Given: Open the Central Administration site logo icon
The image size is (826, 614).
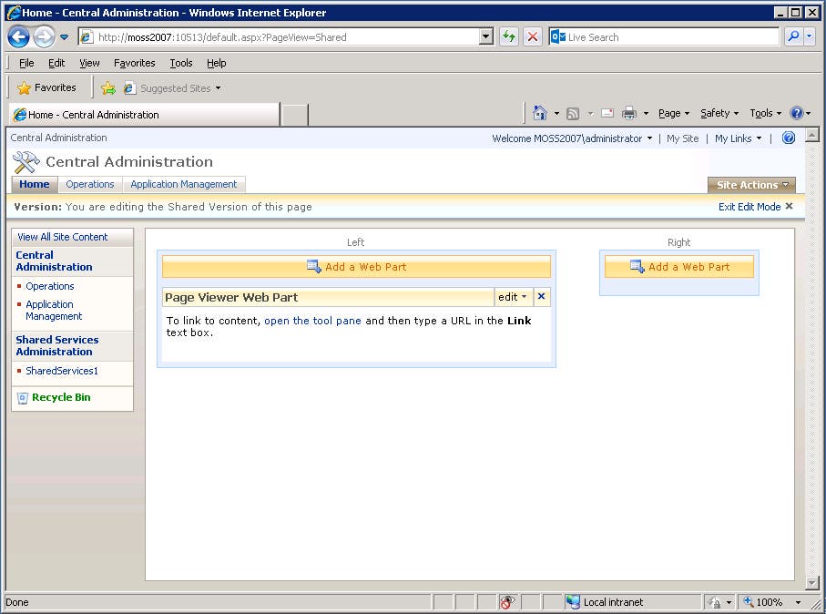Looking at the screenshot, I should [25, 160].
